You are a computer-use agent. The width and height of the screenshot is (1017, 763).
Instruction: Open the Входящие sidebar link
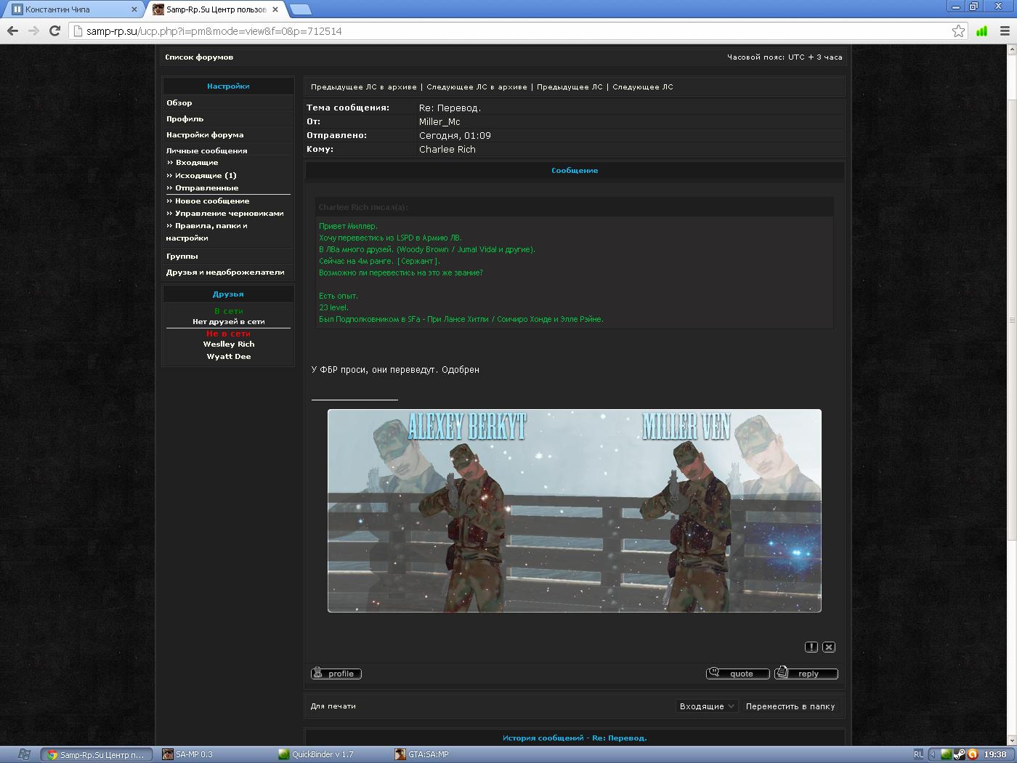tap(196, 162)
